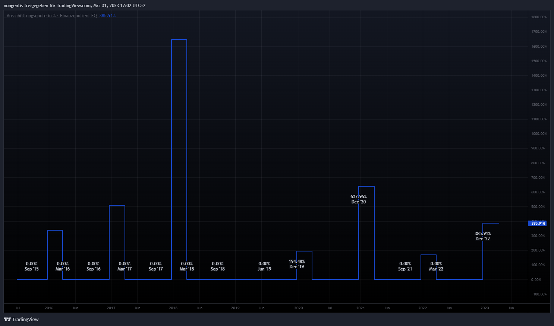The image size is (554, 326).
Task: Click the −100.00% level on price scale
Action: click(x=539, y=294)
